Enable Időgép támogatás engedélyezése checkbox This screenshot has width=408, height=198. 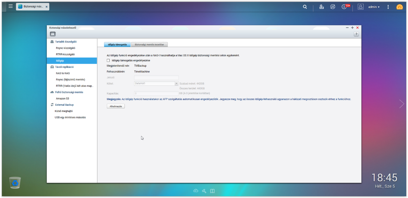click(108, 60)
